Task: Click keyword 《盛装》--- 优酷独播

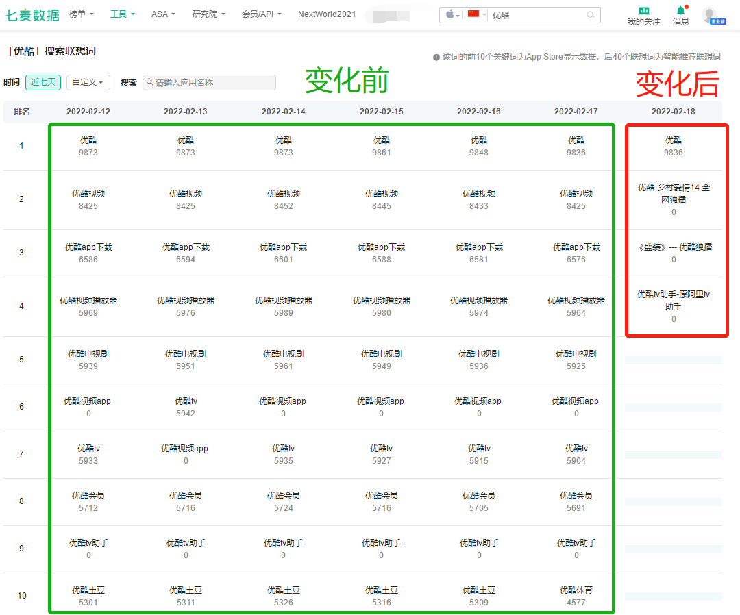Action: coord(674,247)
